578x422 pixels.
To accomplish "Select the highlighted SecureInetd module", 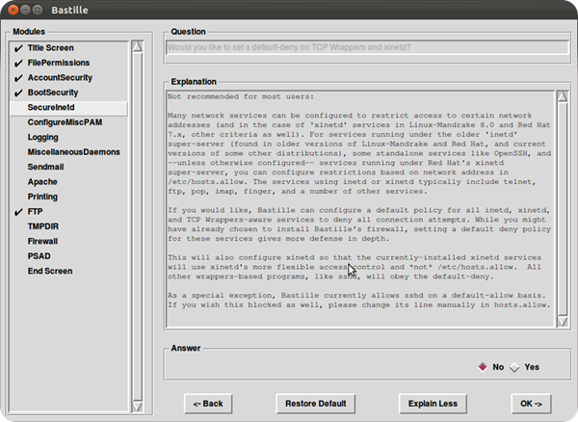I will 68,107.
